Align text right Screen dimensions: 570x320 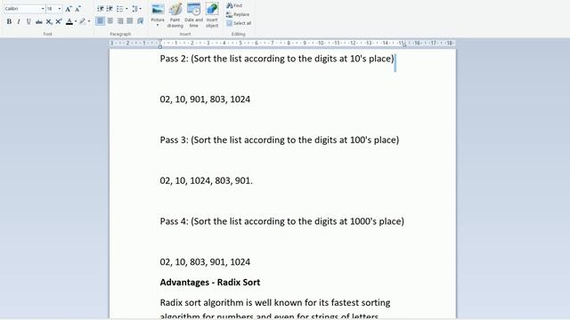coord(120,21)
